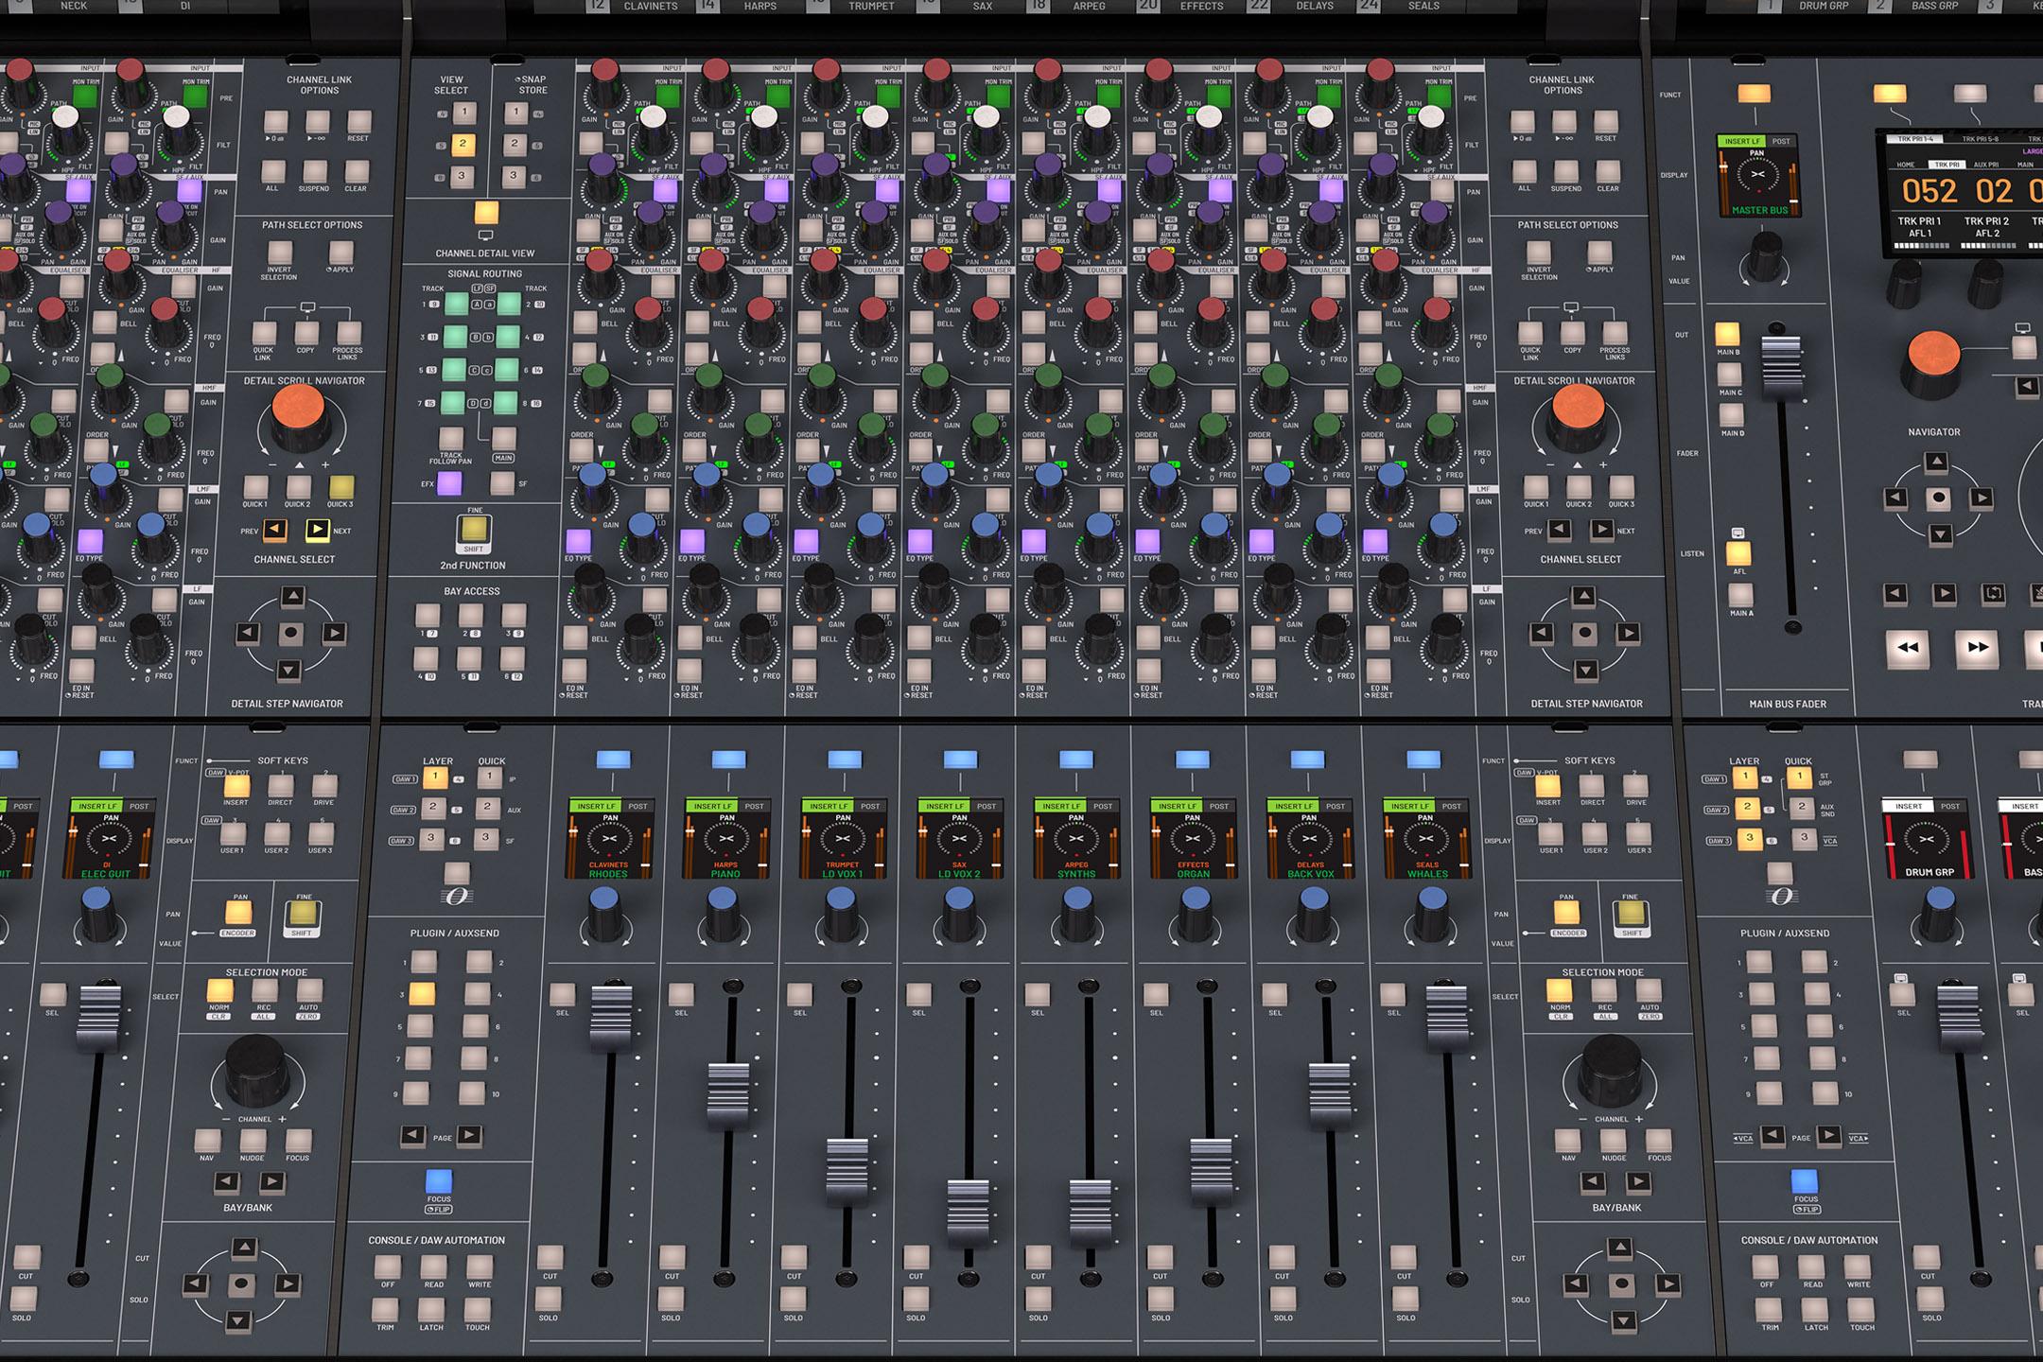Toggle the CUT button on the PIANO channel
The height and width of the screenshot is (1362, 2043).
click(672, 1256)
